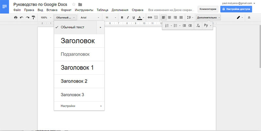This screenshot has width=261, height=131.
Task: Open the zoom 100% dropdown
Action: point(46,17)
